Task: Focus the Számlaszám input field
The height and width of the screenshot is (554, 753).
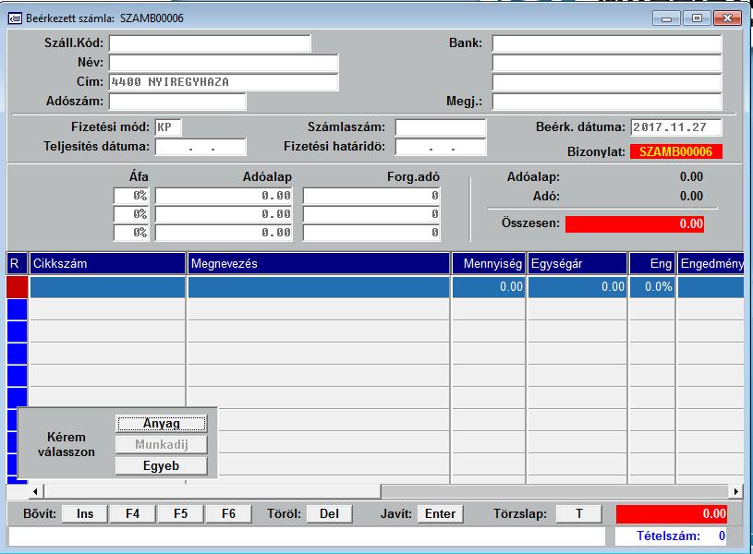Action: pyautogui.click(x=441, y=127)
